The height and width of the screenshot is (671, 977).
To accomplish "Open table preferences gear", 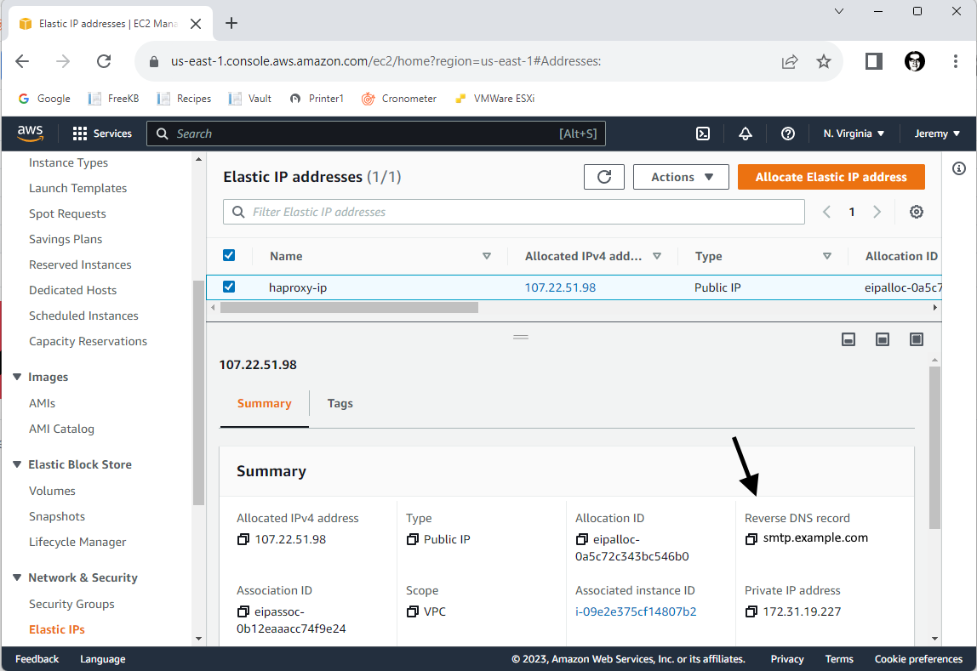I will pyautogui.click(x=916, y=212).
